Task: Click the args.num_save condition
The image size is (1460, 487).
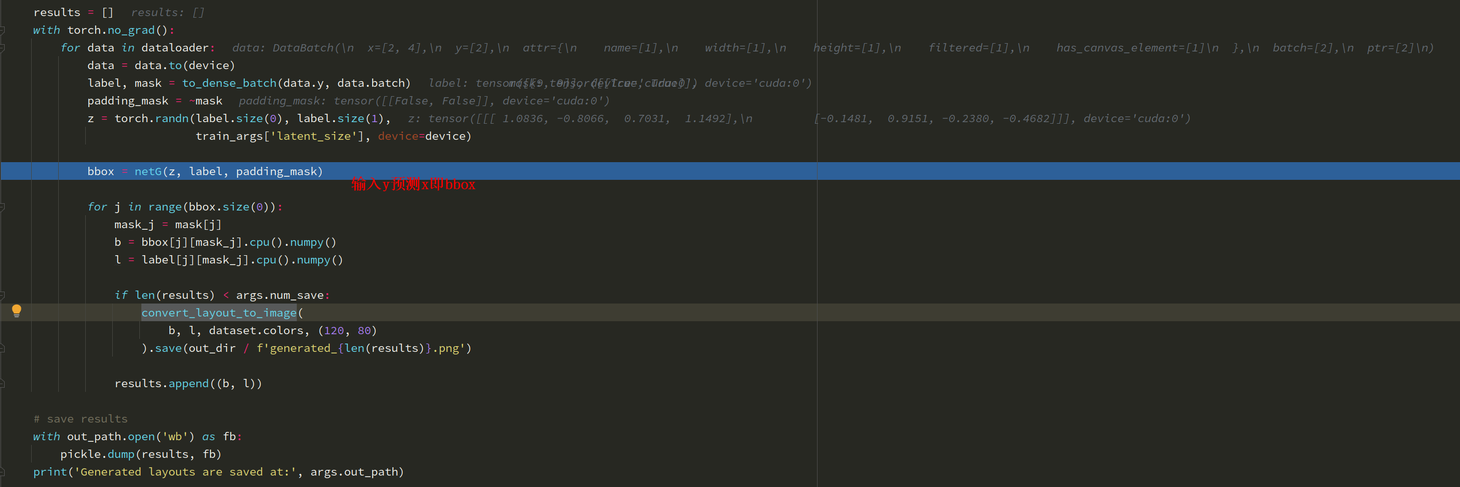Action: tap(282, 295)
